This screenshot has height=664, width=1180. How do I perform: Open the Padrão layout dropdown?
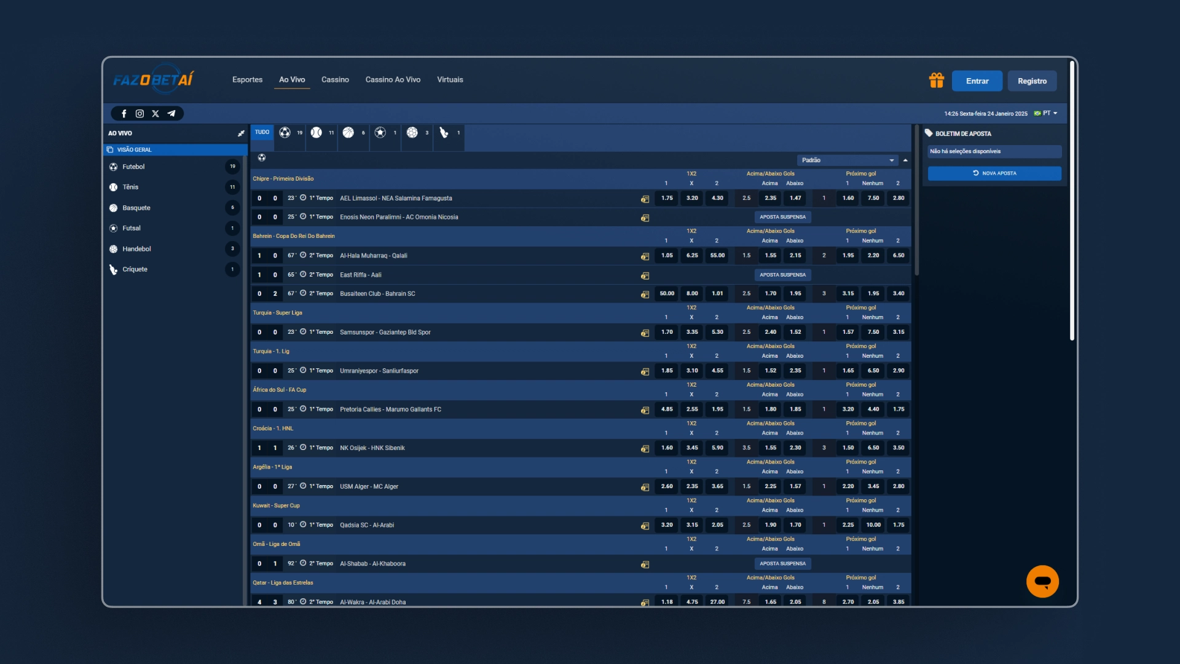pyautogui.click(x=848, y=160)
